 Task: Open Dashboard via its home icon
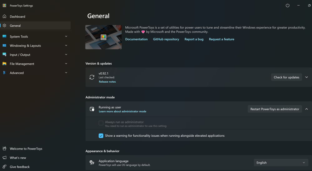click(x=4, y=17)
